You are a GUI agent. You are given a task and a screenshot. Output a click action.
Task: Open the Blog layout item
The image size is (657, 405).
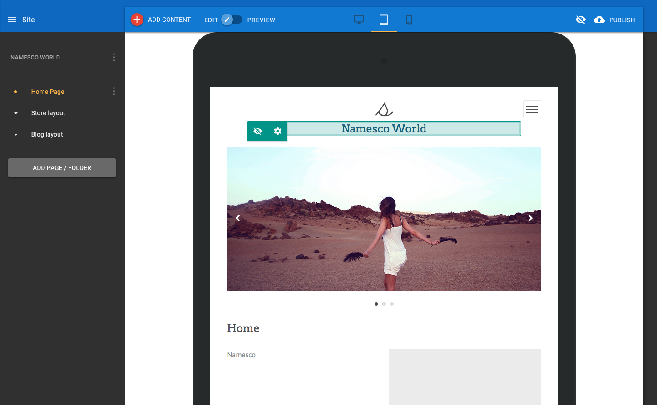pyautogui.click(x=47, y=134)
